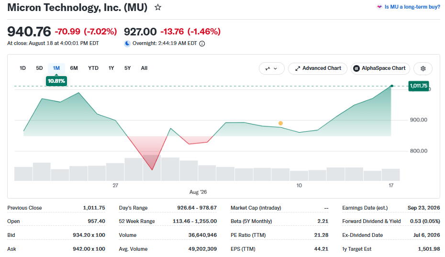Click the Beta (5Y Monthly) label

tap(251, 221)
